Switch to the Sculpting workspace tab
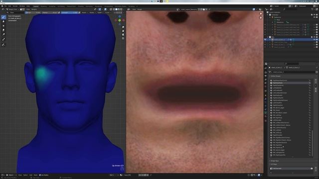This screenshot has height=179, width=319. tap(52, 6)
